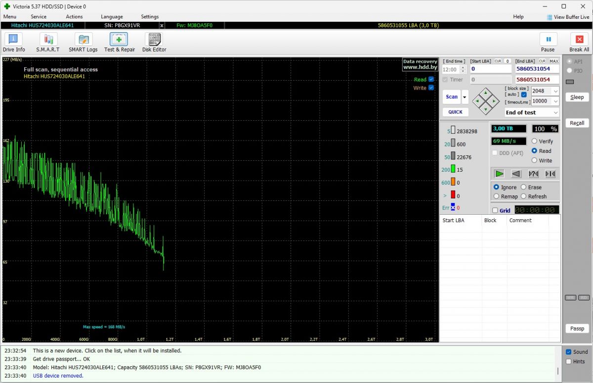Uncheck the Read graph line checkbox

[431, 79]
